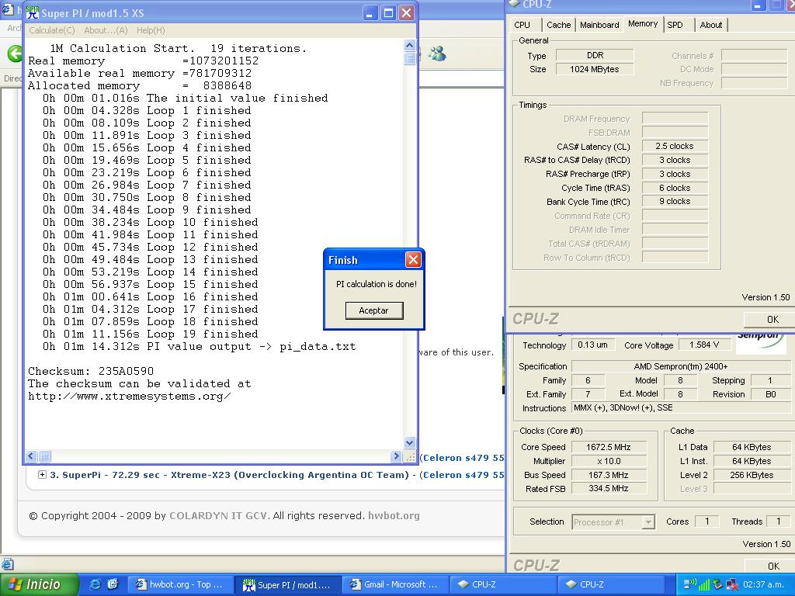This screenshot has width=795, height=596.
Task: Click the Rated FSB value 334.5 MHz
Action: (609, 489)
